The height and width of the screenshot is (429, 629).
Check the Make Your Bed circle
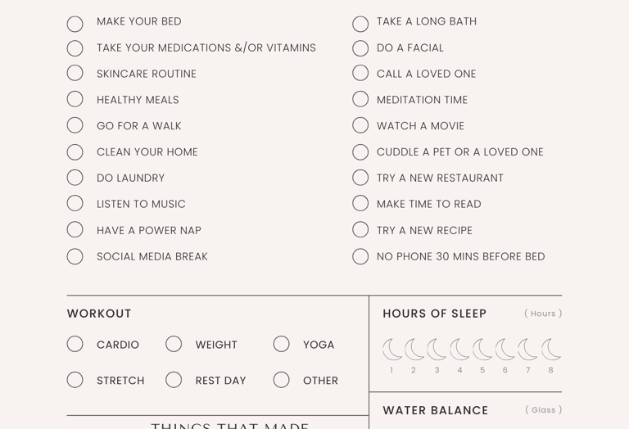[75, 24]
